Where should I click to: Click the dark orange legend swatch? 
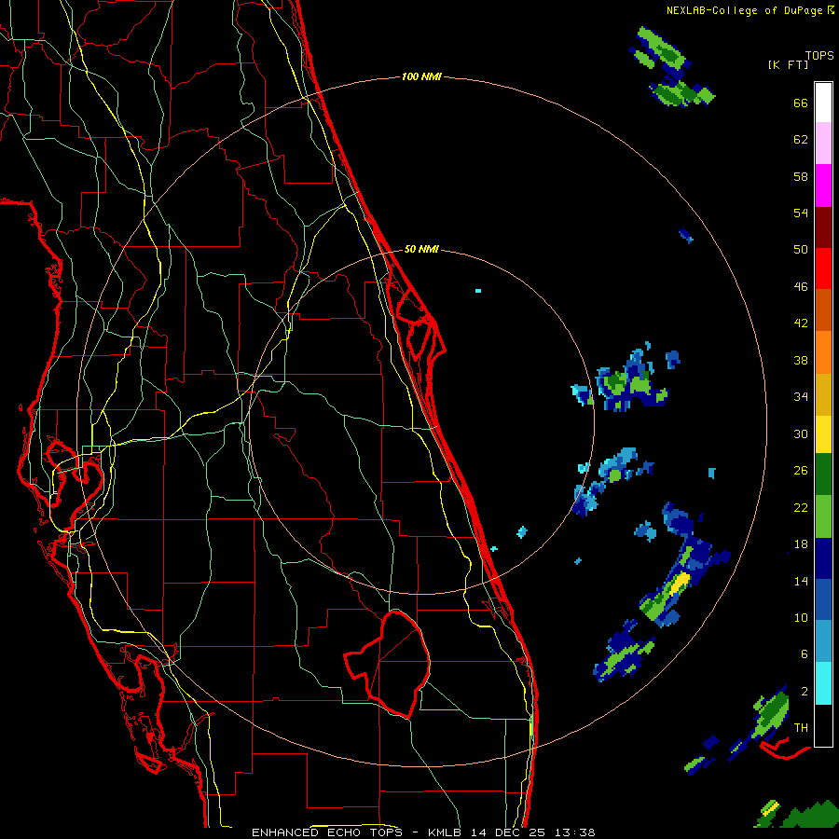point(823,309)
